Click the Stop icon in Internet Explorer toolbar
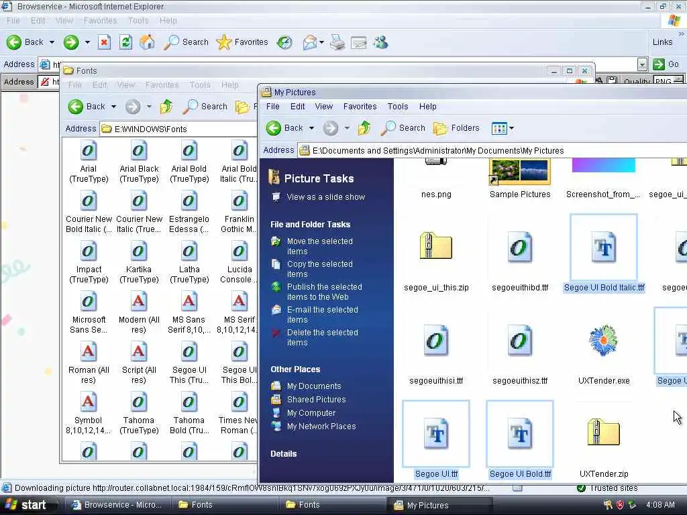Screen dimensions: 687x515 (x=104, y=42)
